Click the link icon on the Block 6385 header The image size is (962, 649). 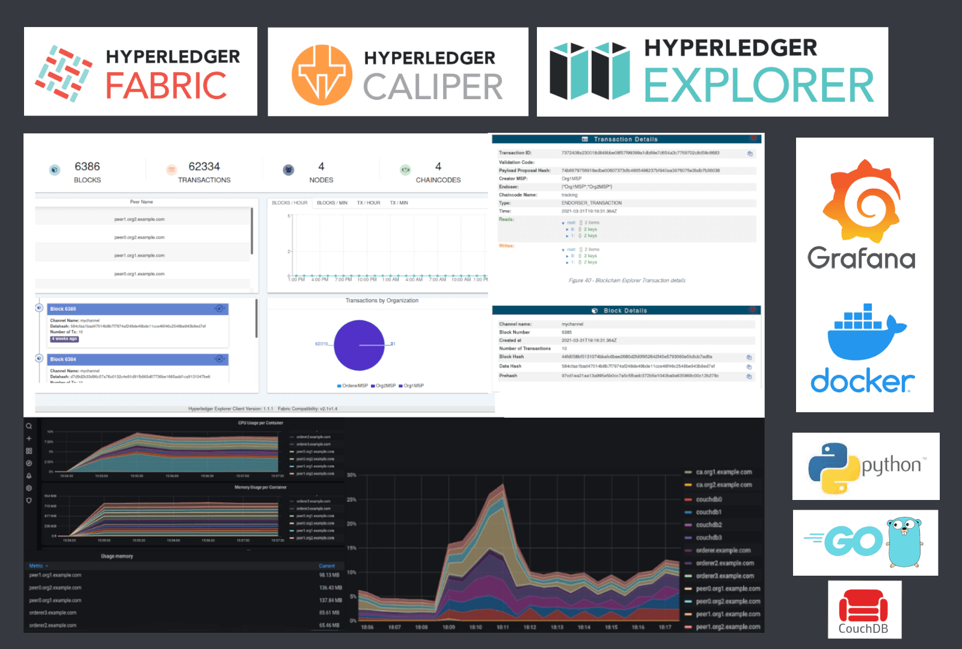tap(219, 309)
